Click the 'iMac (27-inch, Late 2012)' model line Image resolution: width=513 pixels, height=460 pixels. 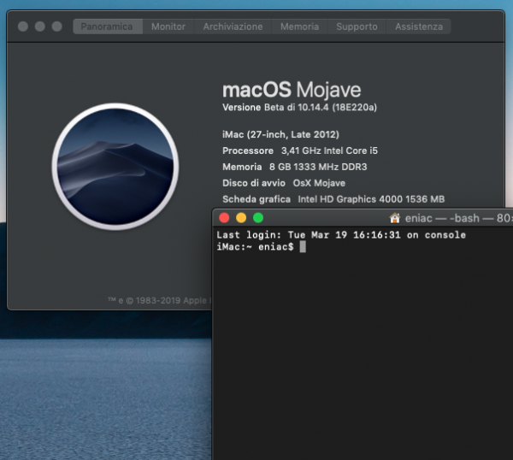point(280,134)
